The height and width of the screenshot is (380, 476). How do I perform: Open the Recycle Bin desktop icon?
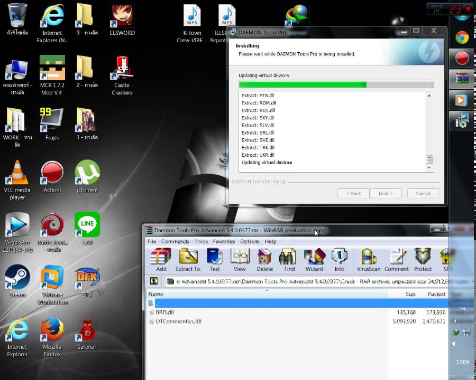point(17,19)
